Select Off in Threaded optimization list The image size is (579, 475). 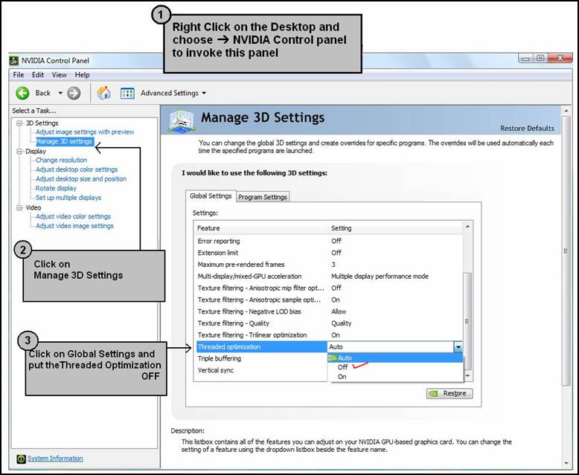(343, 367)
